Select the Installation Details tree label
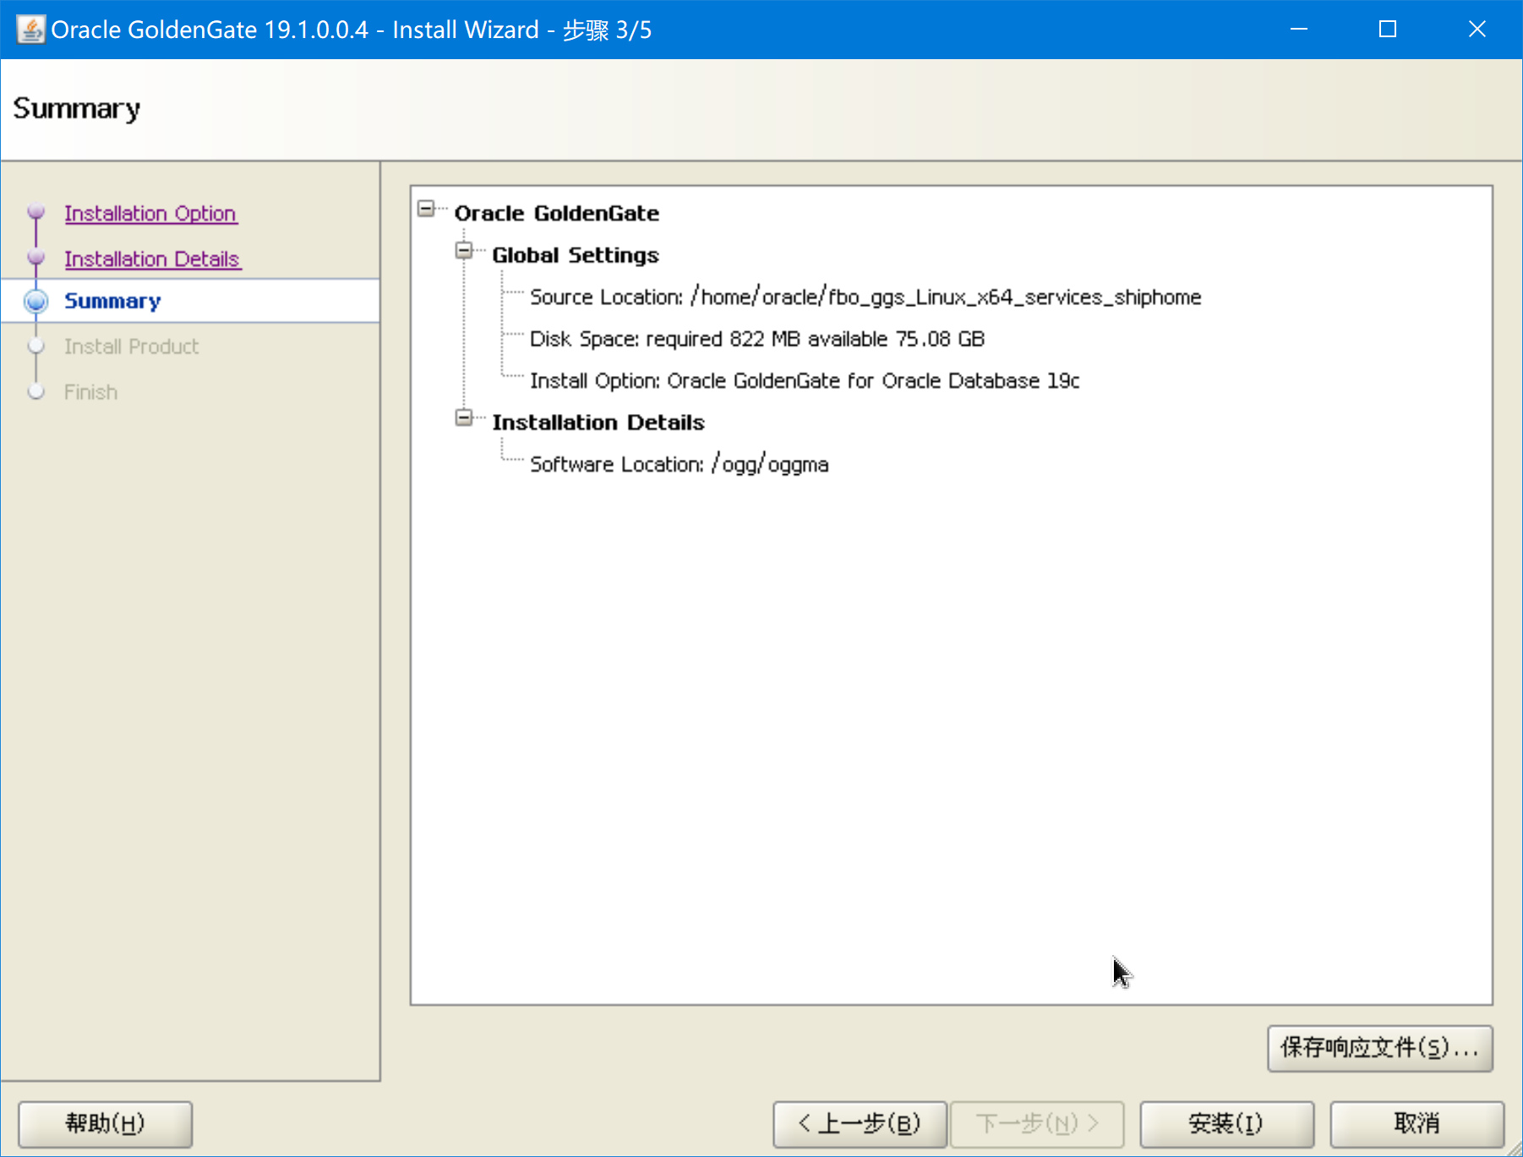 (598, 423)
